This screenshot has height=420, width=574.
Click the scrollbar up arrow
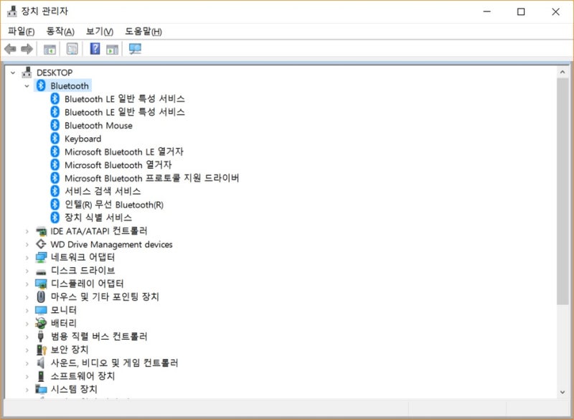tap(563, 72)
